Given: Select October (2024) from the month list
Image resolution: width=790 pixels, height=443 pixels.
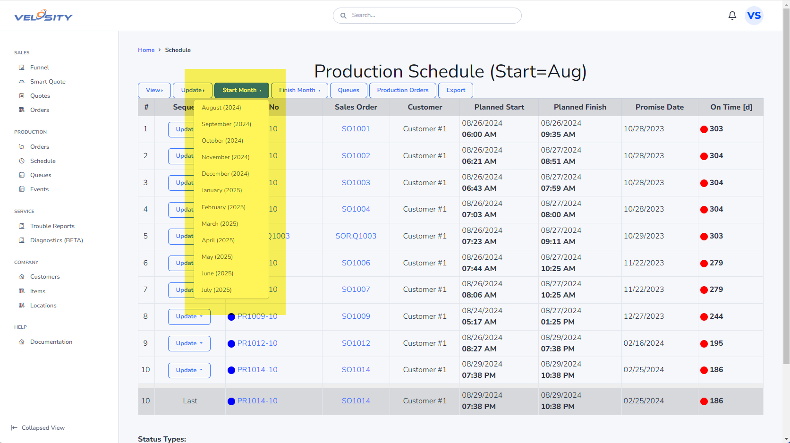Looking at the screenshot, I should pyautogui.click(x=222, y=141).
